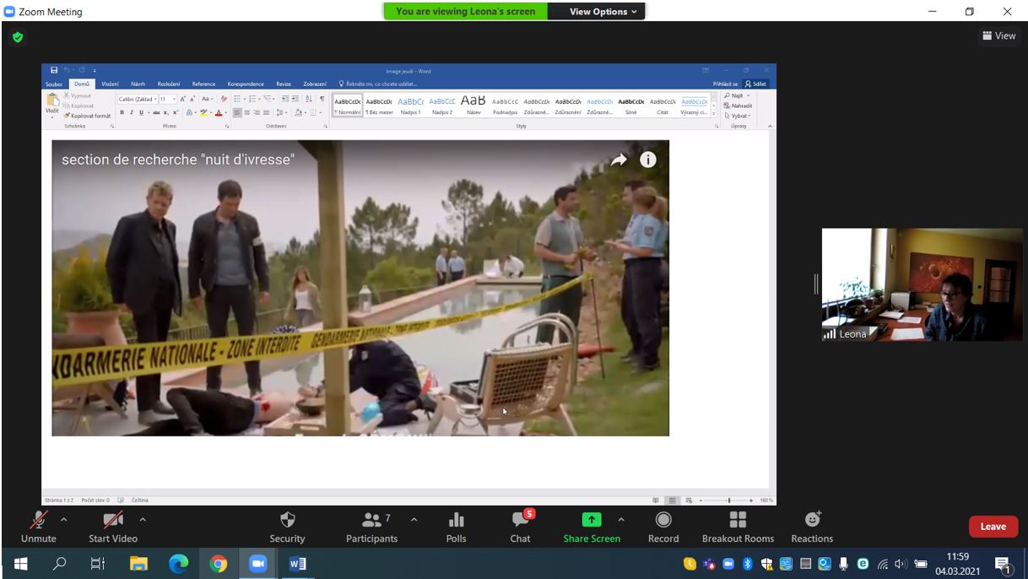The height and width of the screenshot is (579, 1028).
Task: Click the Zobrazení tab in shared Word
Action: [x=315, y=84]
